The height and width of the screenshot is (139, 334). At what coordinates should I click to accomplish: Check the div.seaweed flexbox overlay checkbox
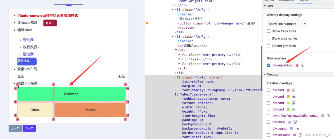(268, 135)
